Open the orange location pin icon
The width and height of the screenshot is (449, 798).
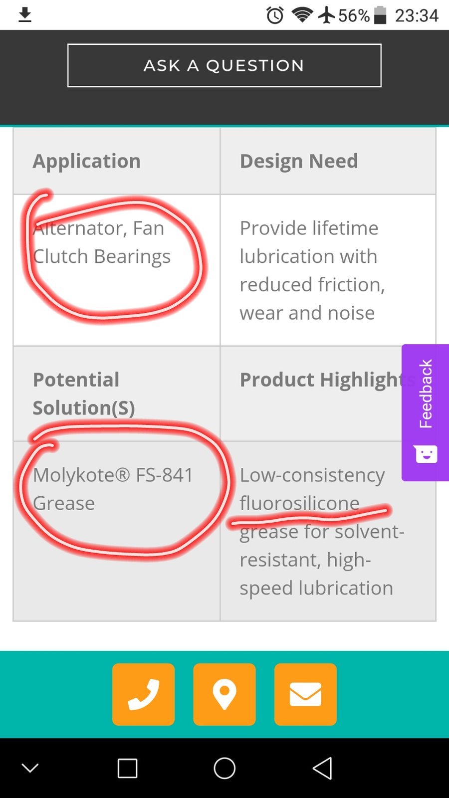[224, 694]
